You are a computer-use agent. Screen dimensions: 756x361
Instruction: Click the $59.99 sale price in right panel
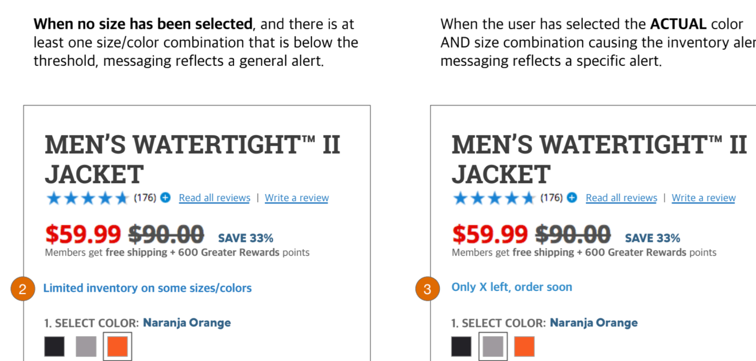coord(490,234)
